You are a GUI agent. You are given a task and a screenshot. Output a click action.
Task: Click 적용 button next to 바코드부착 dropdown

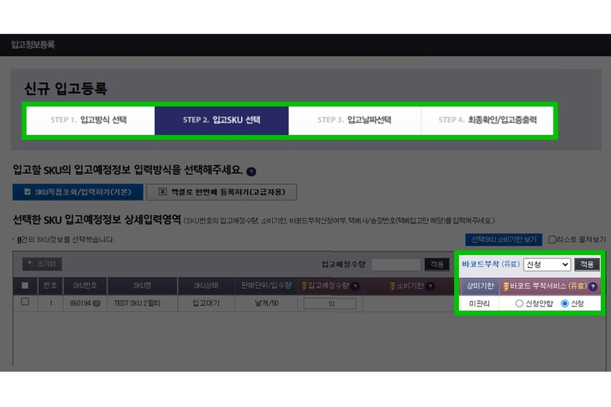[x=587, y=264]
